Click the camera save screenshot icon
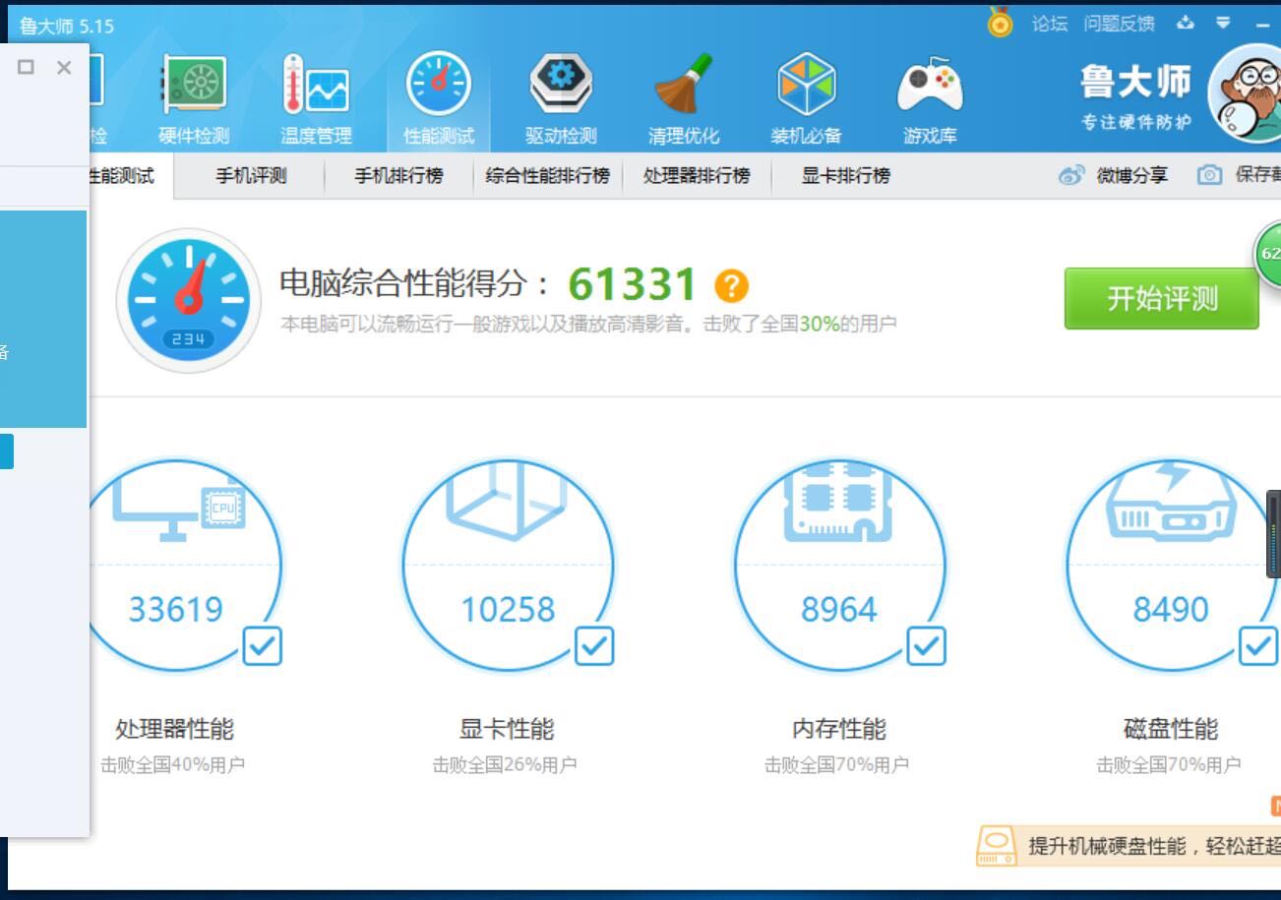 point(1210,175)
